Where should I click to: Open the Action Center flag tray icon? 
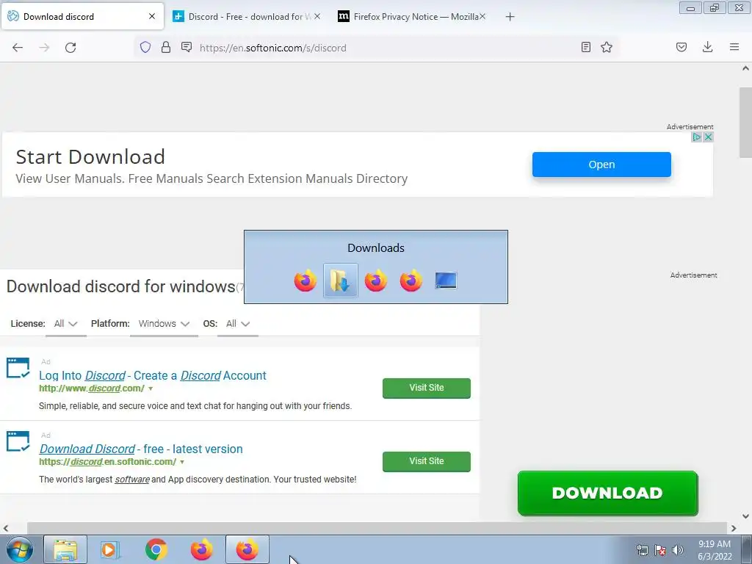[660, 550]
